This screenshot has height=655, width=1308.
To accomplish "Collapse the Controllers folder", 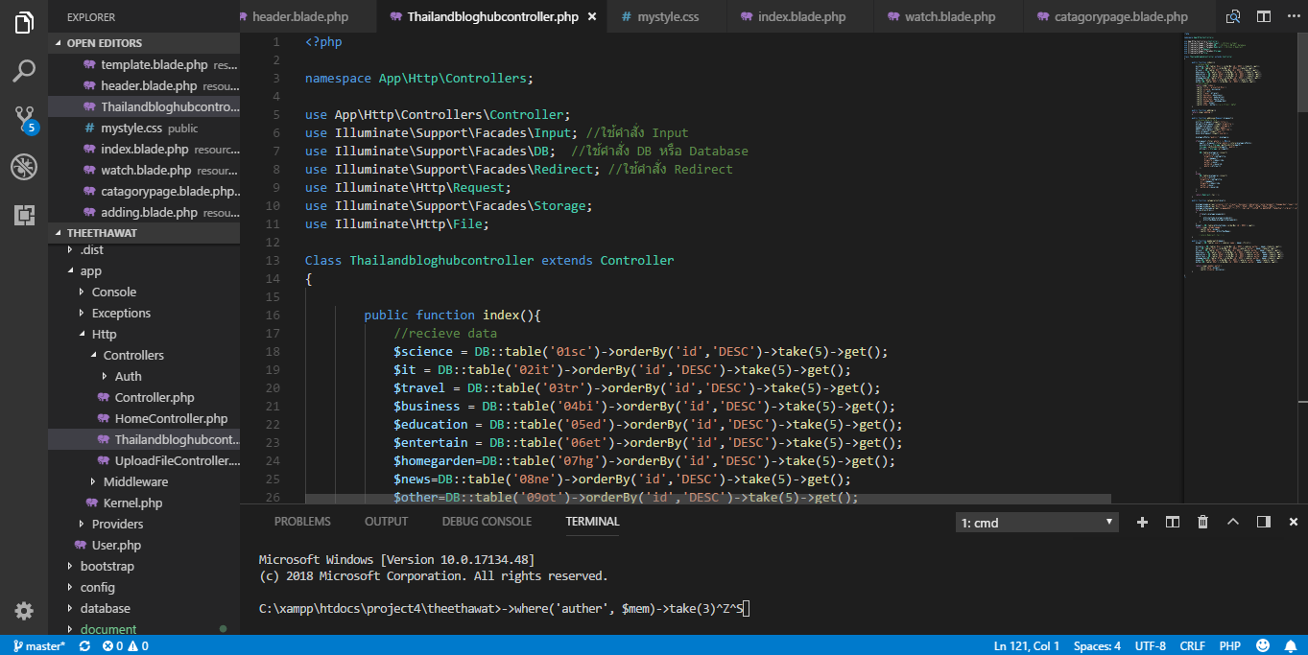I will (x=144, y=355).
